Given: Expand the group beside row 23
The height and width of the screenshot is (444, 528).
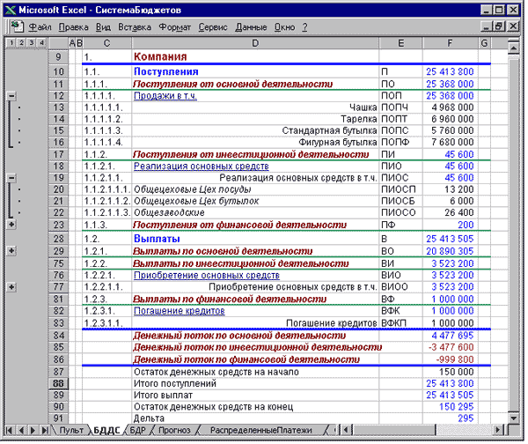Looking at the screenshot, I should (11, 225).
